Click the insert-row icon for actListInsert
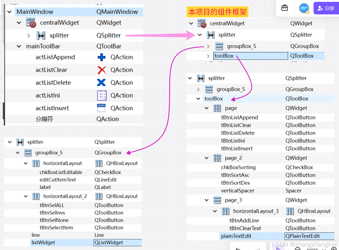The height and width of the screenshot is (250, 339). 101,108
